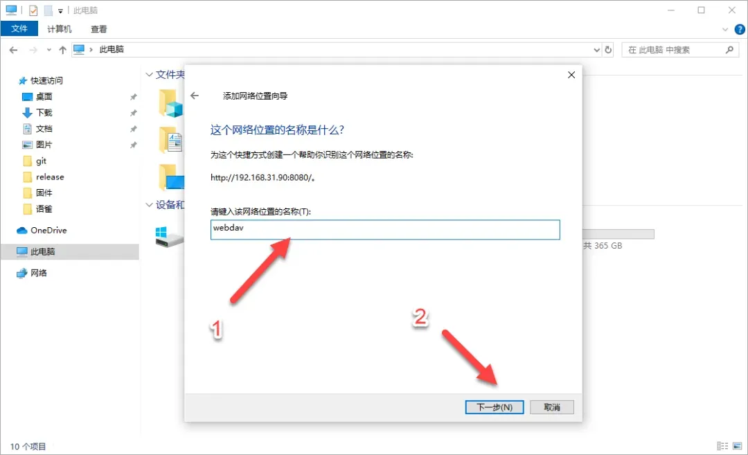Open the help question mark icon
This screenshot has width=748, height=455.
740,30
